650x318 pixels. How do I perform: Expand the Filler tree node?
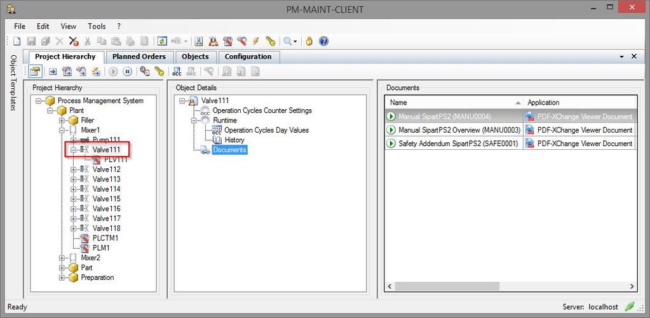pos(62,121)
